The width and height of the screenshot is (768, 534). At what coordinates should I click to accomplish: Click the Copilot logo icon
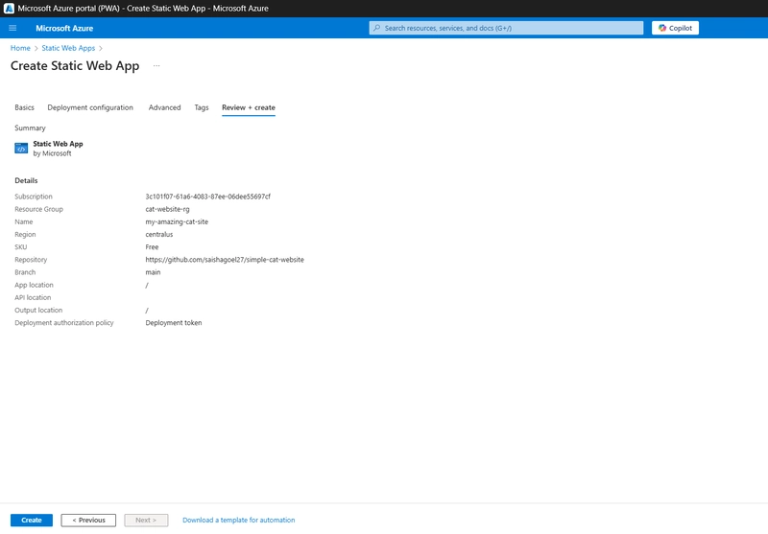point(662,28)
